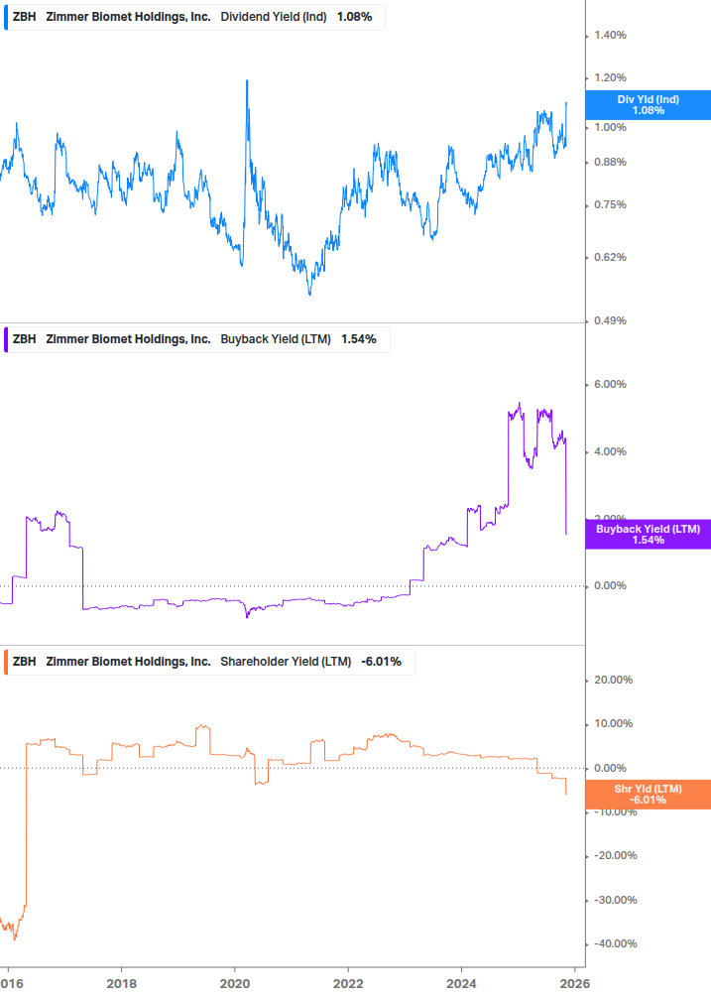Select the orange shareholder yield color bar

pos(6,662)
